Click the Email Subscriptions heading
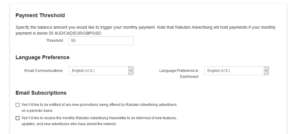Viewport: 296px width, 134px height. click(x=41, y=93)
